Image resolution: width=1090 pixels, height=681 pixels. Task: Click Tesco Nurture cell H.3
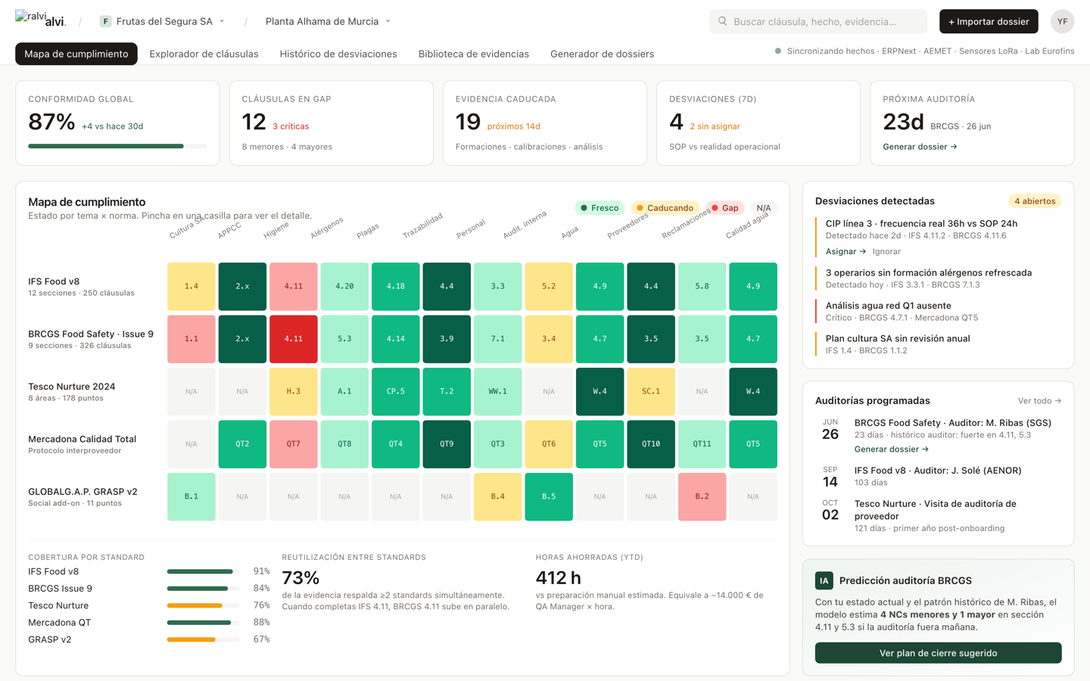click(294, 392)
